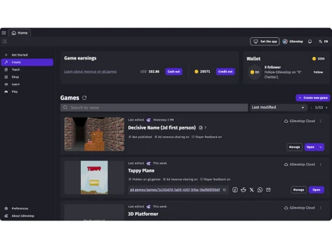The height and width of the screenshot is (249, 332).
Task: Refresh the Games list
Action: pyautogui.click(x=84, y=98)
